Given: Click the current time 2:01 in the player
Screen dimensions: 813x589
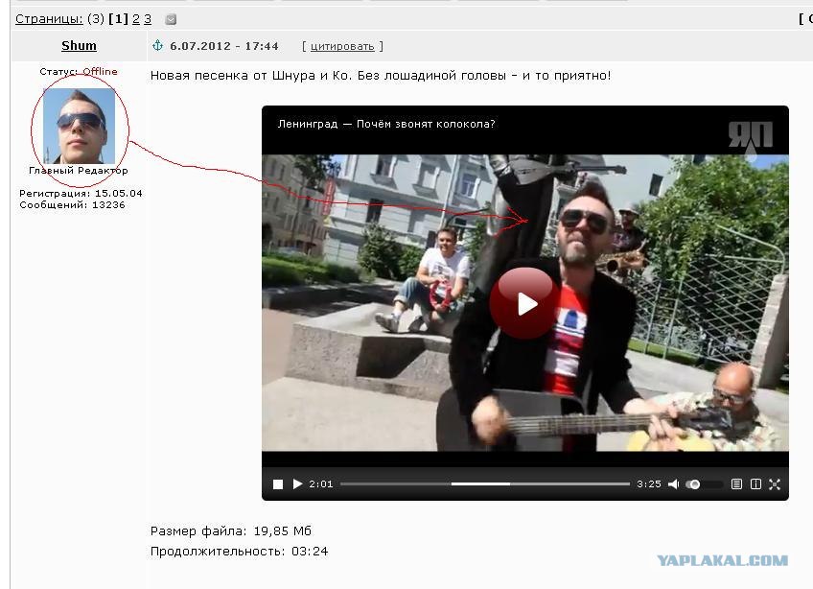Looking at the screenshot, I should (321, 484).
